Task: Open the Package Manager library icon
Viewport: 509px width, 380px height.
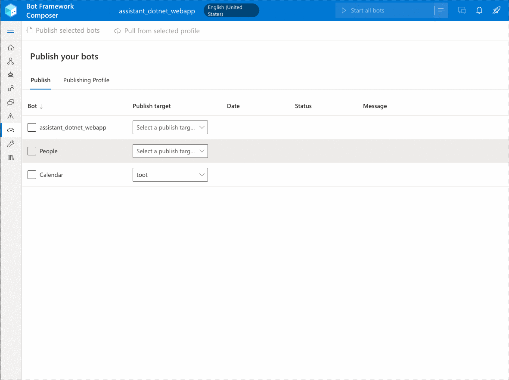Action: pyautogui.click(x=11, y=158)
